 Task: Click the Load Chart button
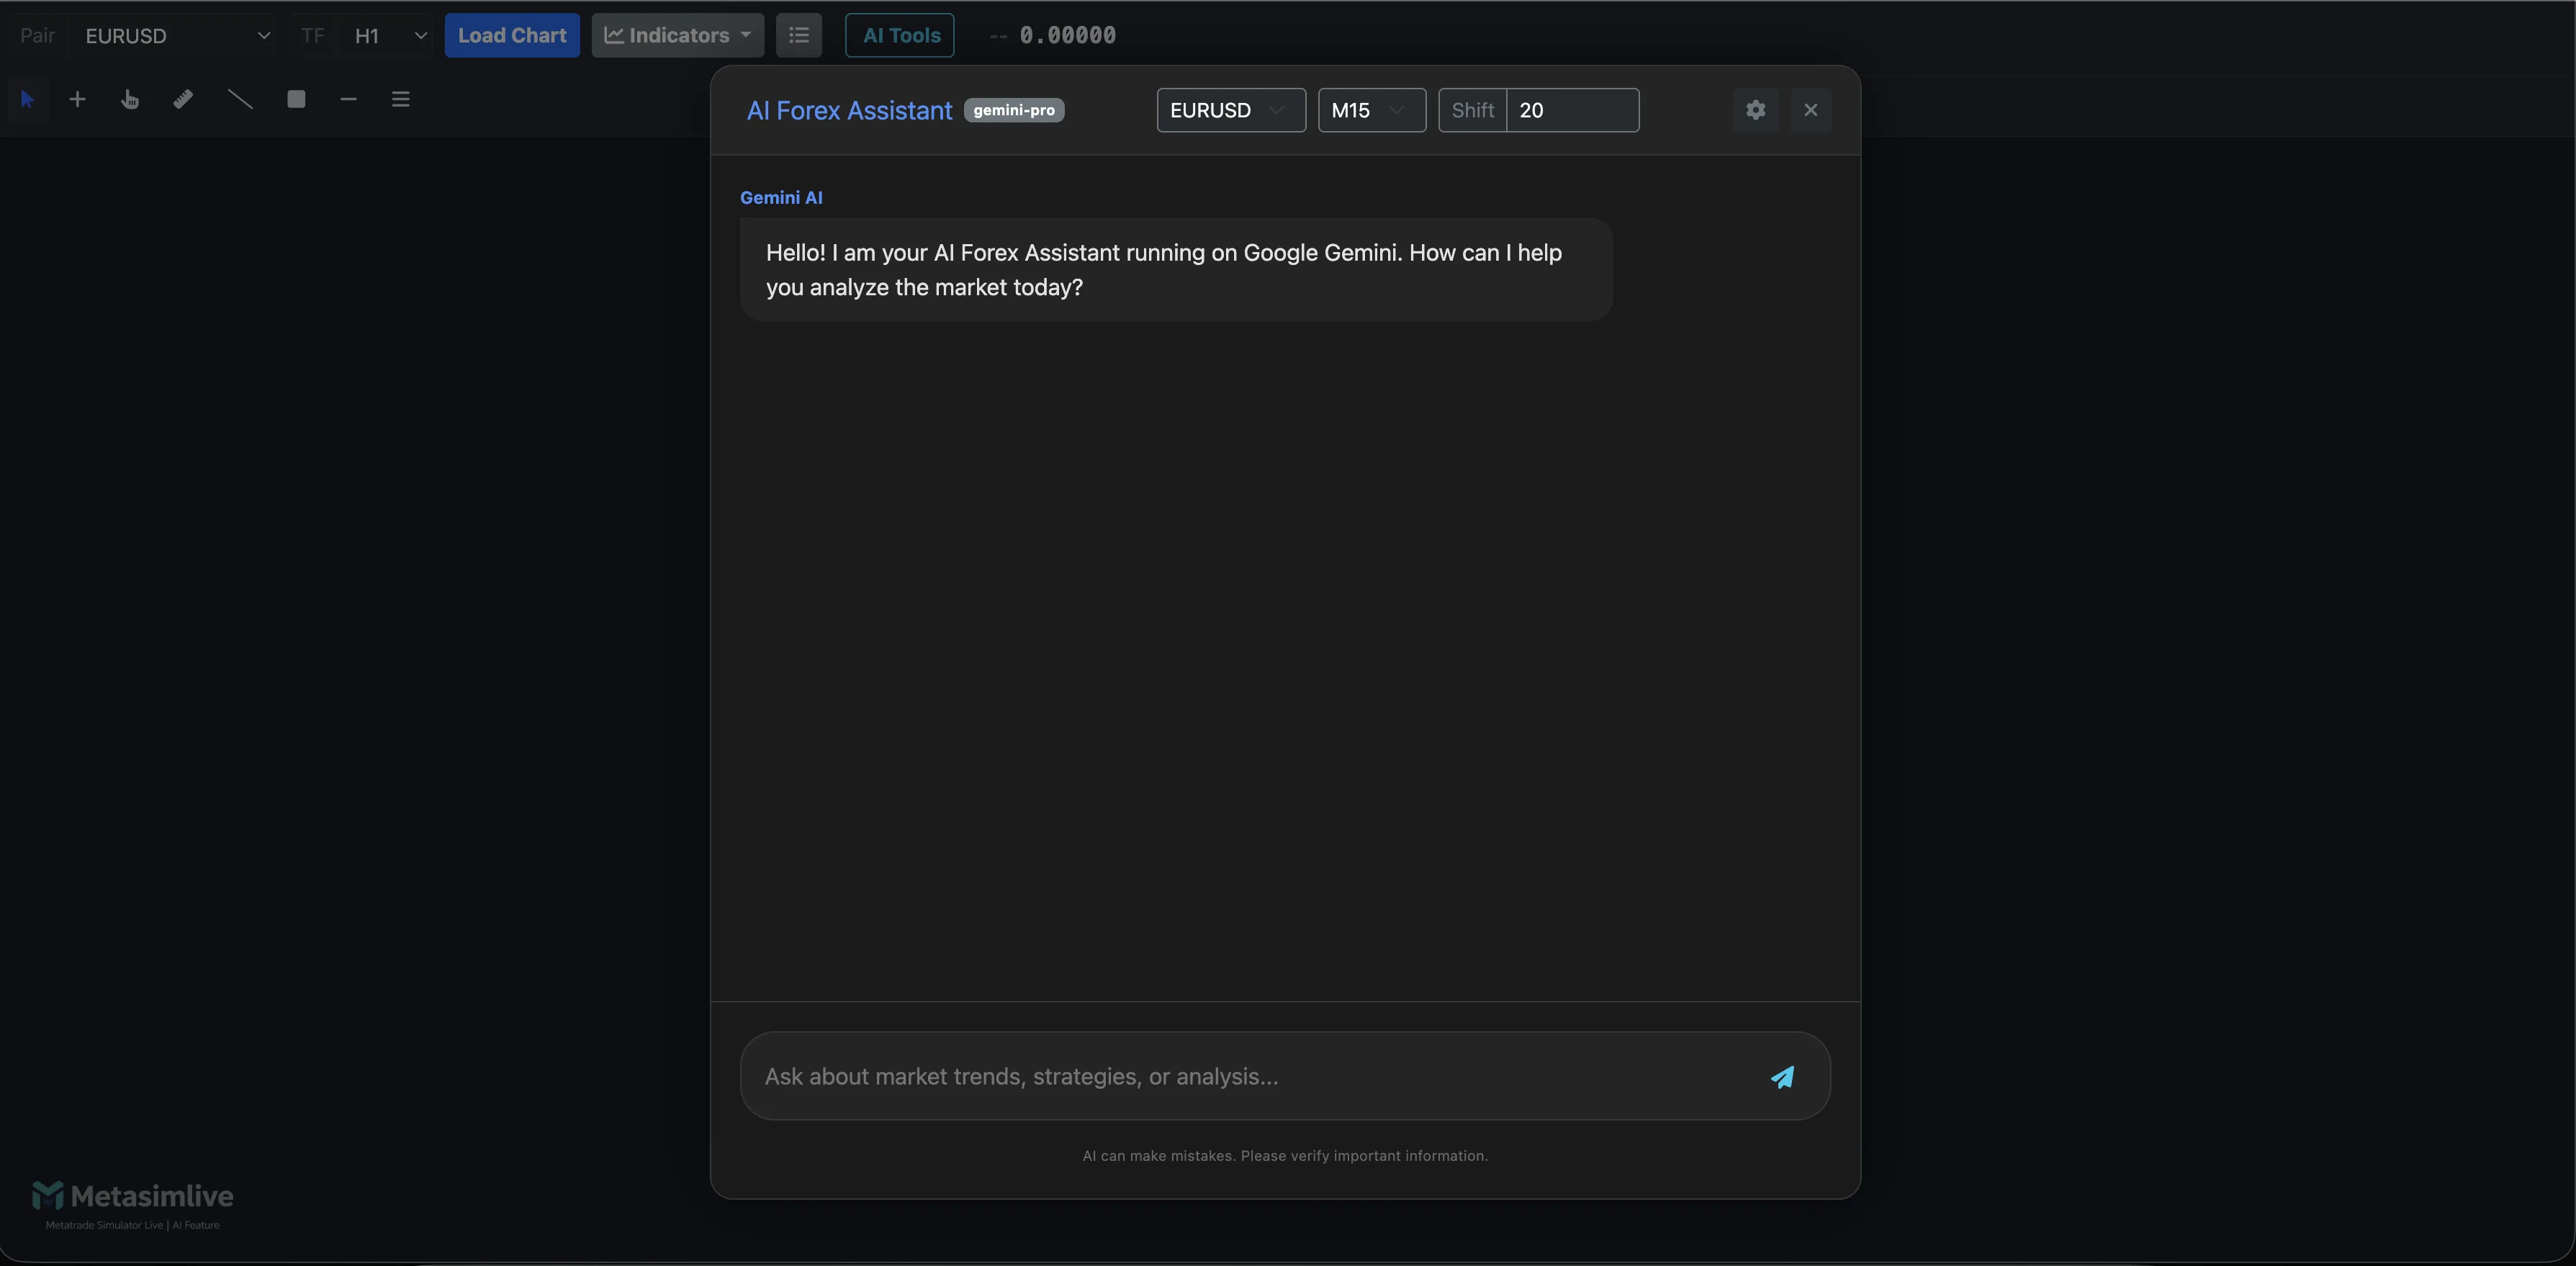(x=512, y=35)
